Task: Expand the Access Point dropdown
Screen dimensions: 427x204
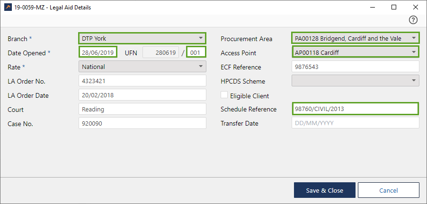Action: click(355, 52)
